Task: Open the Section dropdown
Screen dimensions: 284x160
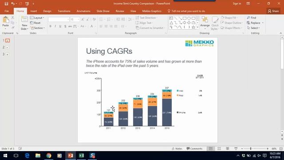Action: (37, 28)
